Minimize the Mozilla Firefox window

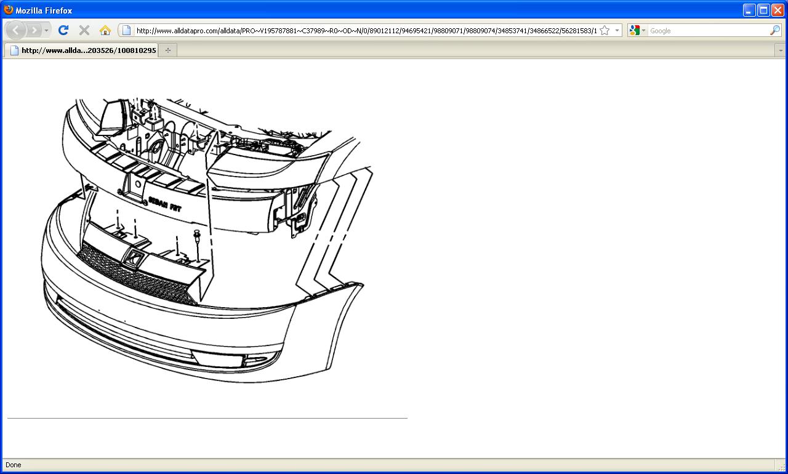749,10
